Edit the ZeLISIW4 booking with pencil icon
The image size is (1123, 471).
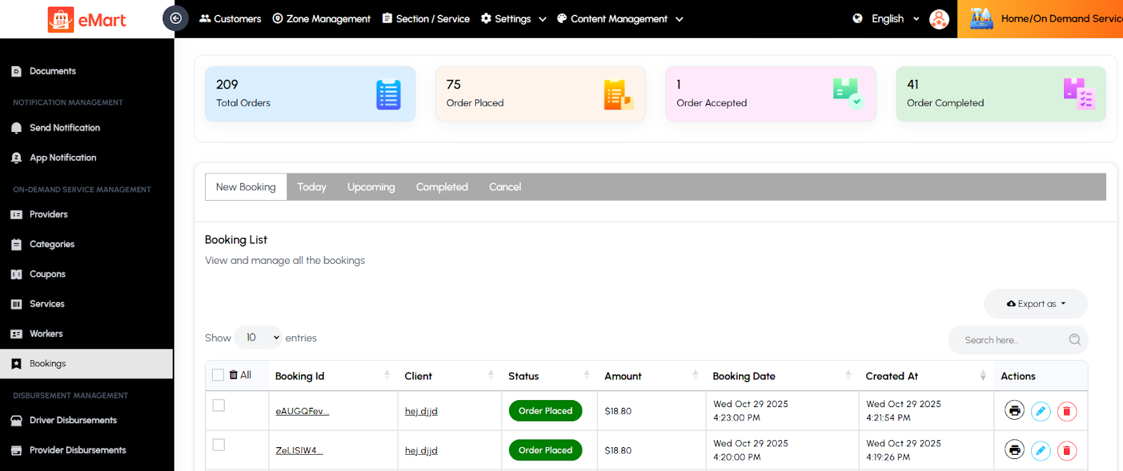click(x=1040, y=450)
